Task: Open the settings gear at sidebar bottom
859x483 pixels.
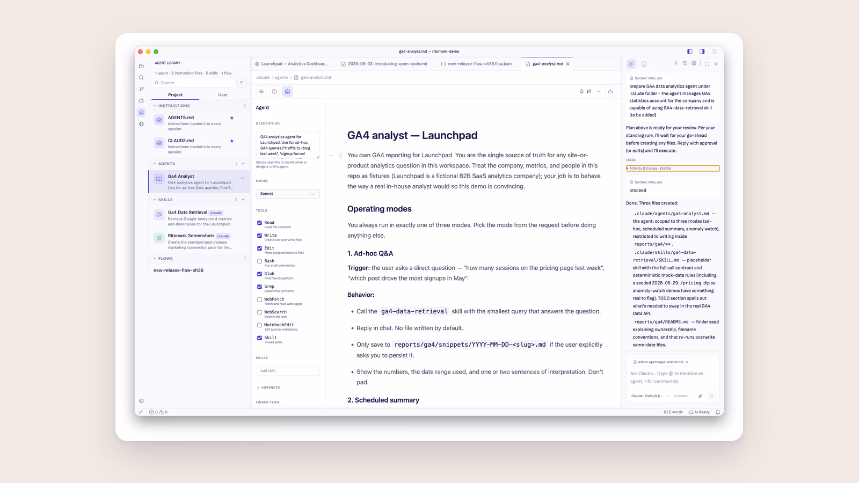Action: tap(141, 401)
